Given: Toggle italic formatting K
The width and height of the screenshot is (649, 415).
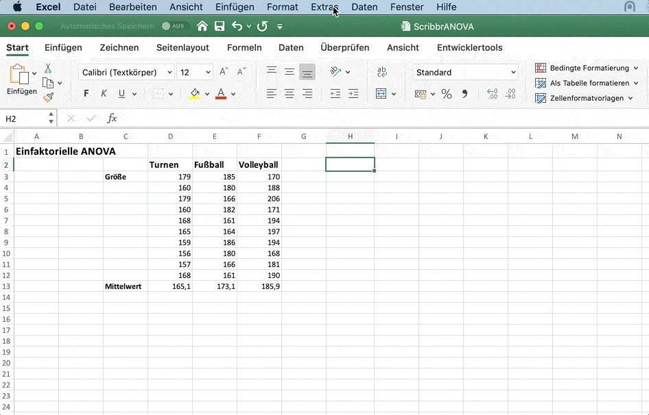Looking at the screenshot, I should pyautogui.click(x=104, y=94).
